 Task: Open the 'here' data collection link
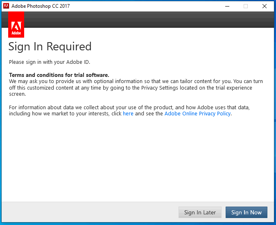point(128,114)
